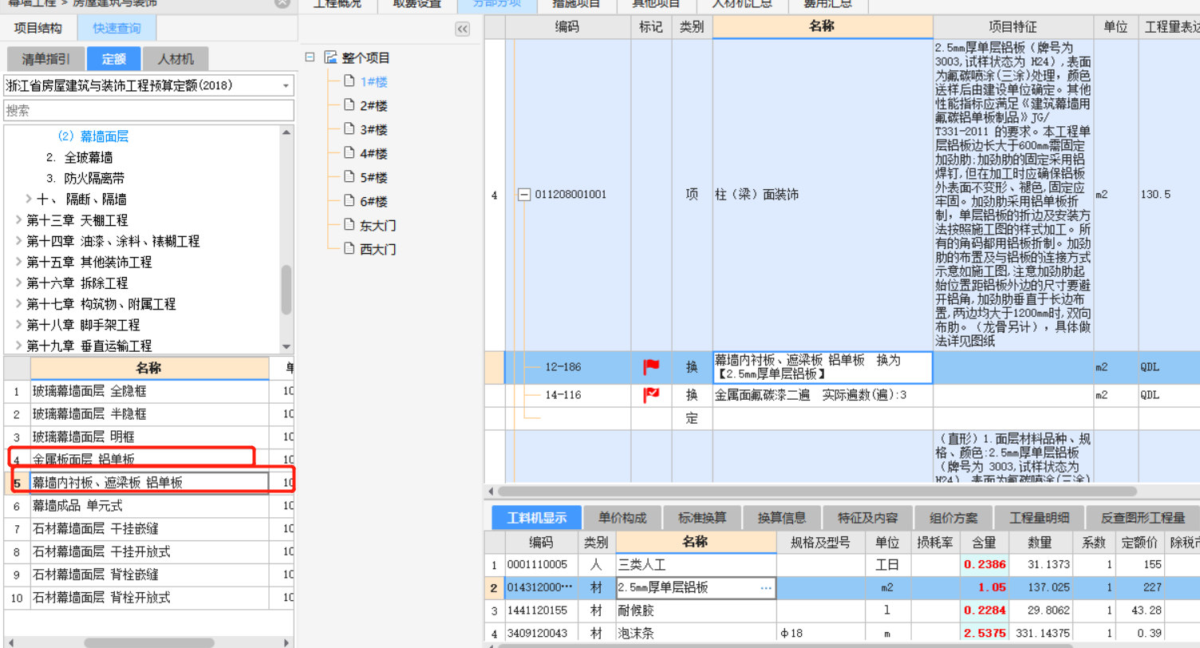Collapse the 011208001001 item row
The height and width of the screenshot is (648, 1200).
click(x=524, y=195)
